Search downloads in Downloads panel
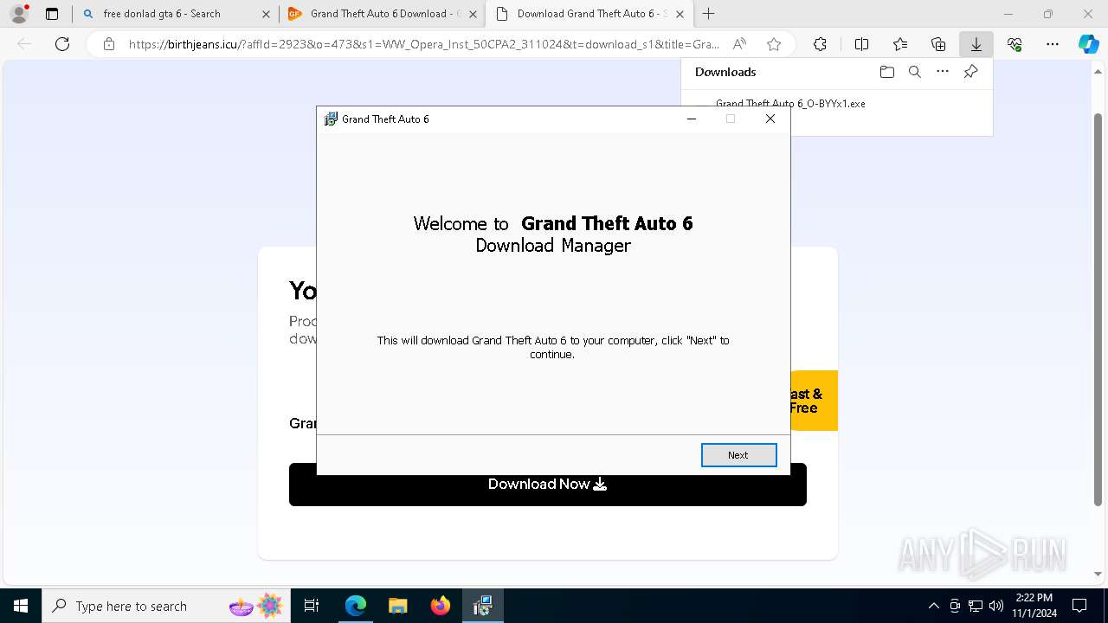The image size is (1108, 623). coord(914,72)
